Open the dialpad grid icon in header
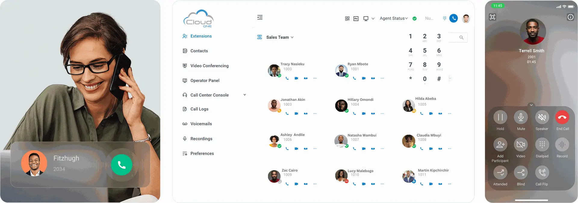This screenshot has height=203, width=578. [444, 18]
